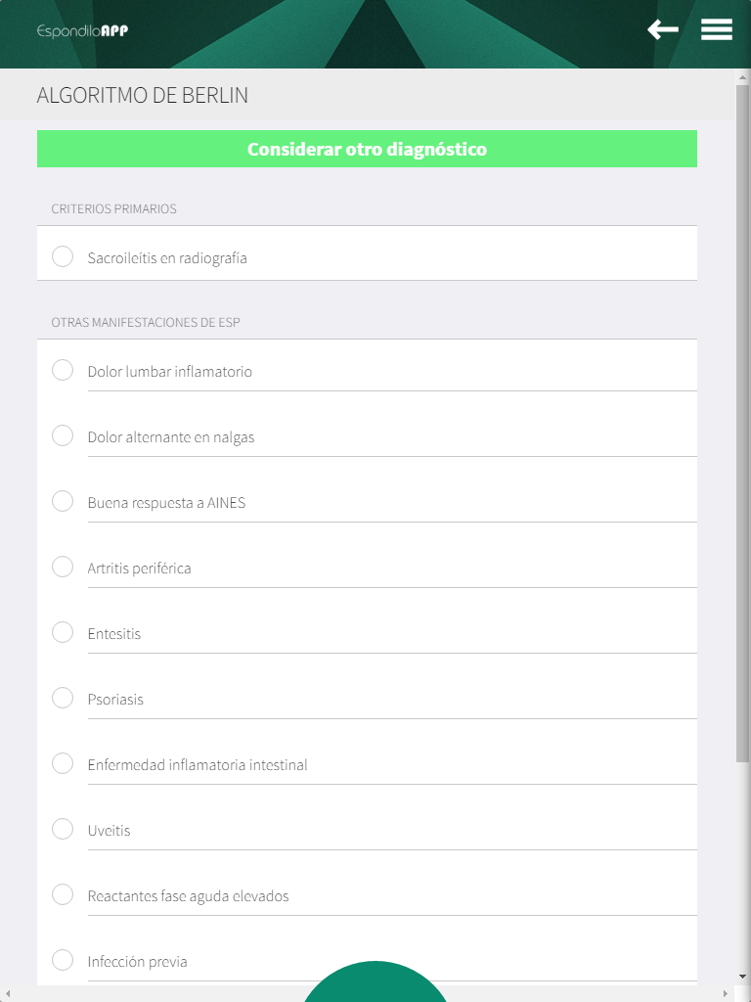Select Dolor lumbar inflamatorio option
Screen dimensions: 751x1002
tap(63, 370)
